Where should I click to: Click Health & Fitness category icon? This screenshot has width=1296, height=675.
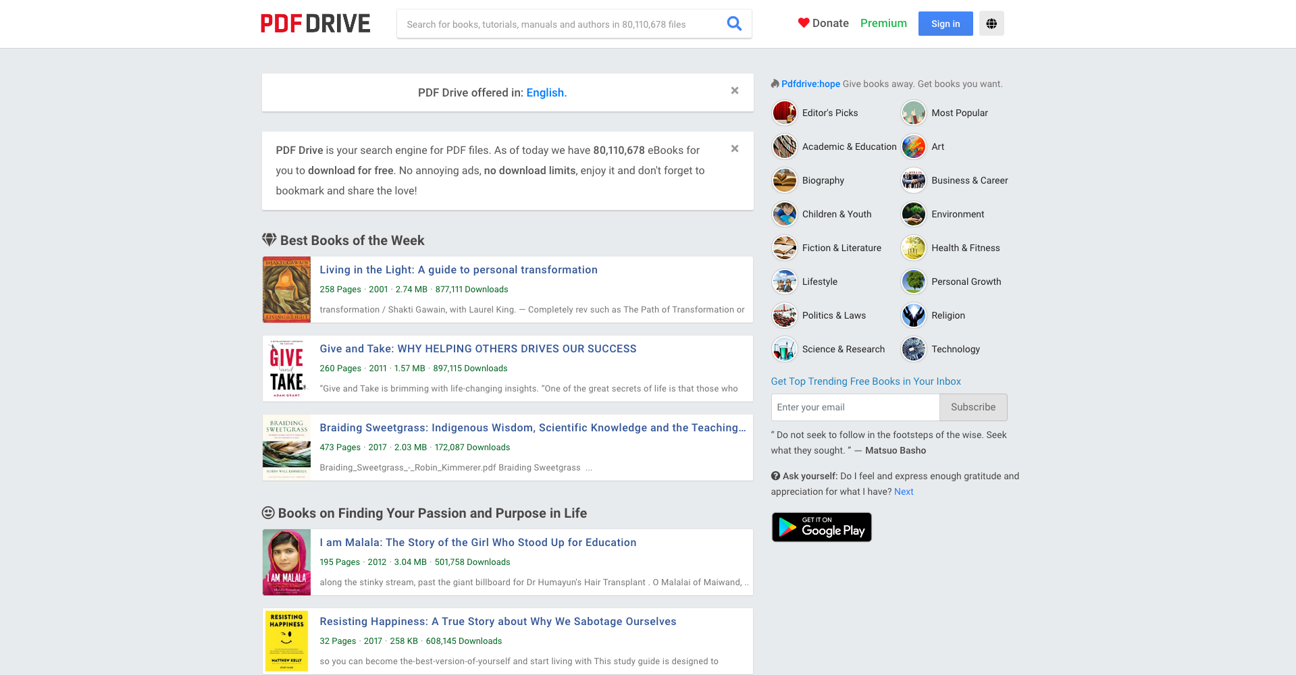[914, 248]
